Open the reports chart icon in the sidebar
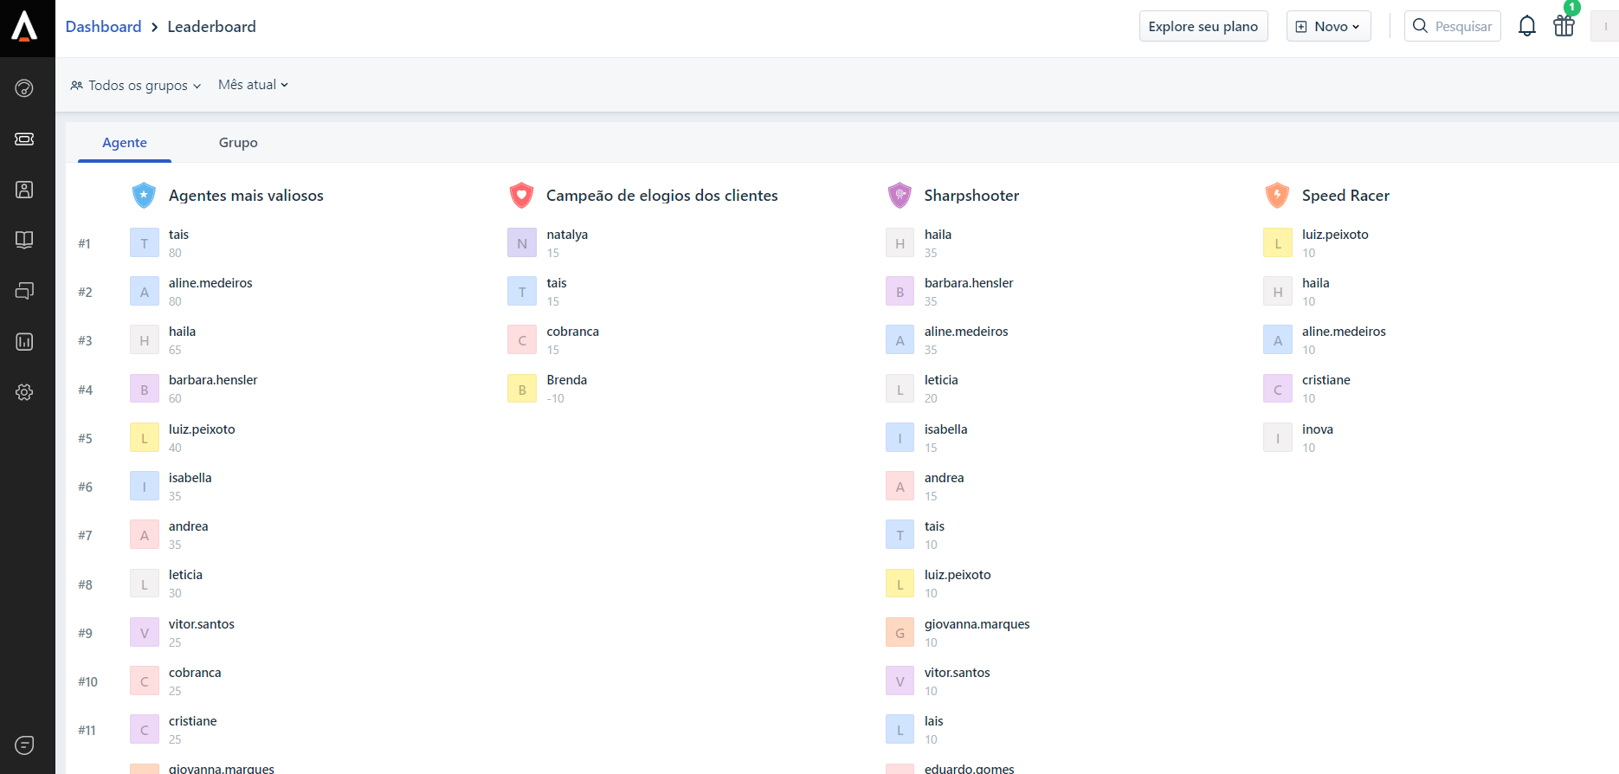 (x=24, y=342)
